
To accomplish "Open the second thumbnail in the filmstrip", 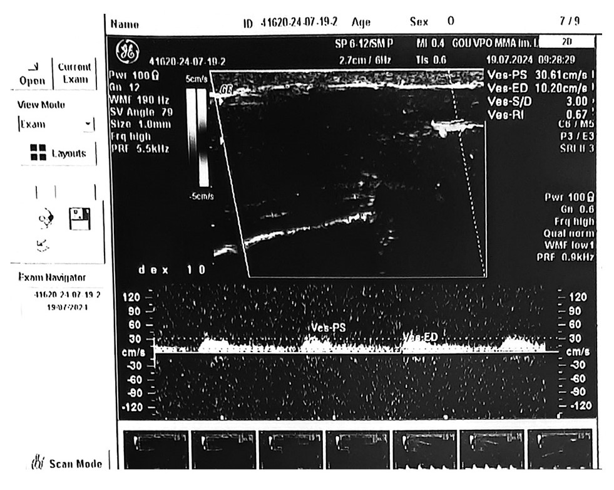I will click(x=223, y=449).
